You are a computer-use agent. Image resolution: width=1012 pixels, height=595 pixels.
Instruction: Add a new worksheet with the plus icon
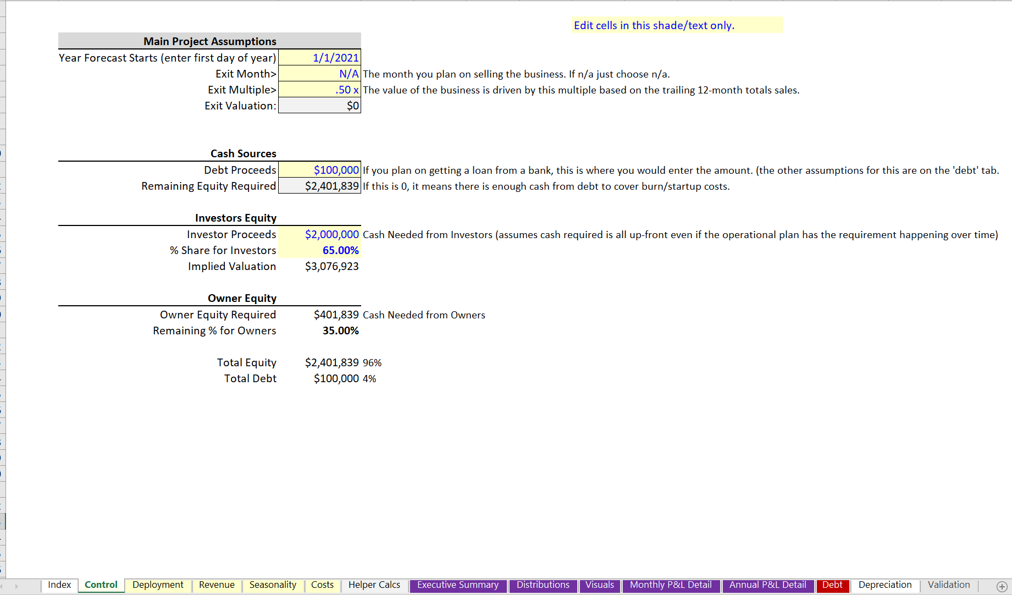(1002, 585)
